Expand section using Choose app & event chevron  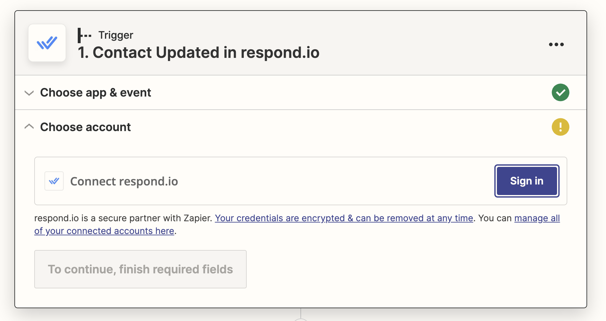point(29,93)
